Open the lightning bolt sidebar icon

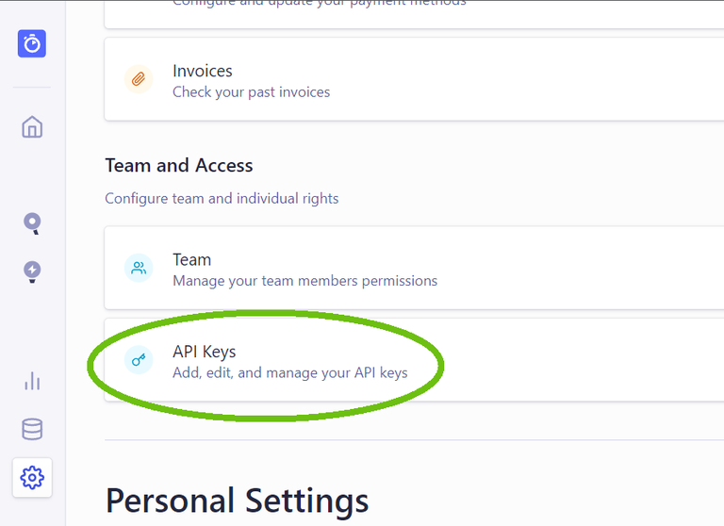(32, 272)
